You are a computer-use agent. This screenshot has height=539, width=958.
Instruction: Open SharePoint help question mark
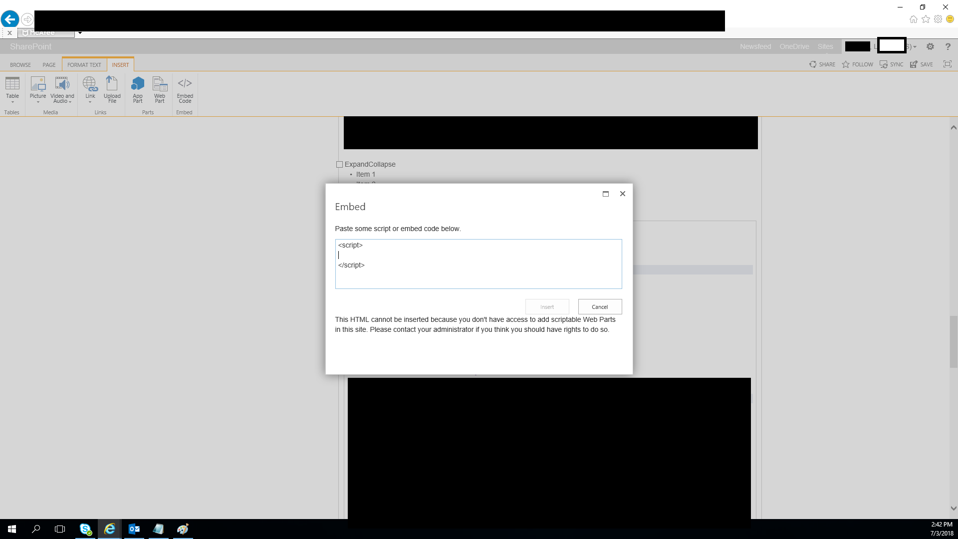(948, 46)
